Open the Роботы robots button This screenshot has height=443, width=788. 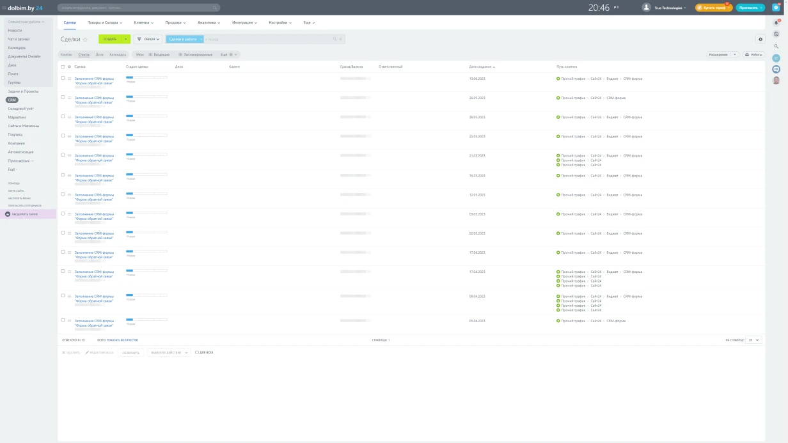pos(753,54)
